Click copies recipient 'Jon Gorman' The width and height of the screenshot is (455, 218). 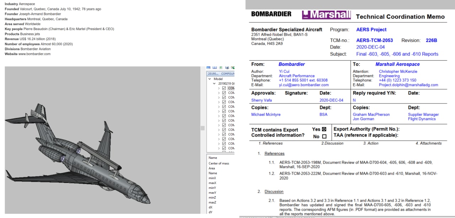click(364, 119)
